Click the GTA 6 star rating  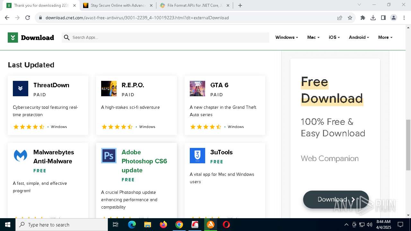[206, 127]
